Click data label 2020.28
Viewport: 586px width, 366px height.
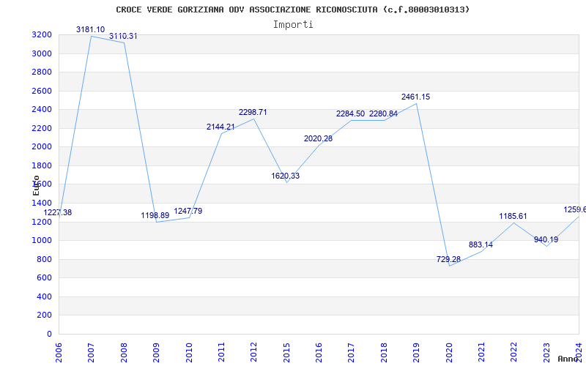tap(318, 138)
